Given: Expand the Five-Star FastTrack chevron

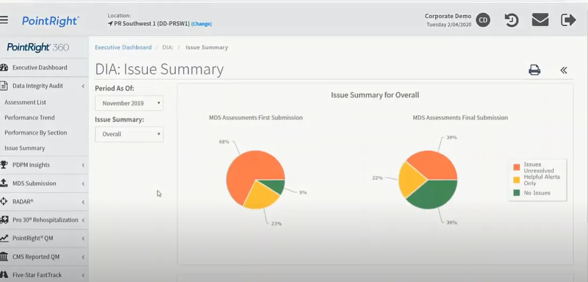Looking at the screenshot, I should pos(83,275).
